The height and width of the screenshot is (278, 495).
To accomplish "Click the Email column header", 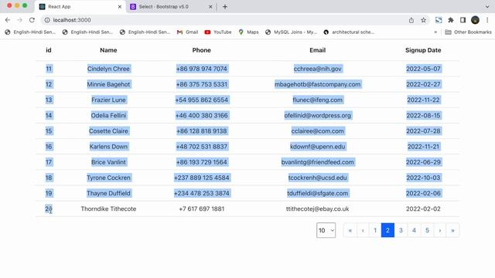I will [x=318, y=50].
